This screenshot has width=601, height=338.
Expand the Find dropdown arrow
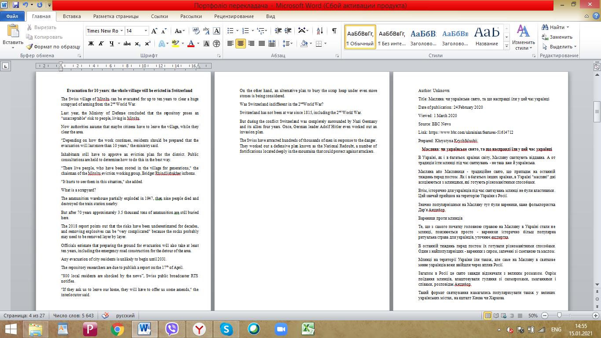pos(568,27)
